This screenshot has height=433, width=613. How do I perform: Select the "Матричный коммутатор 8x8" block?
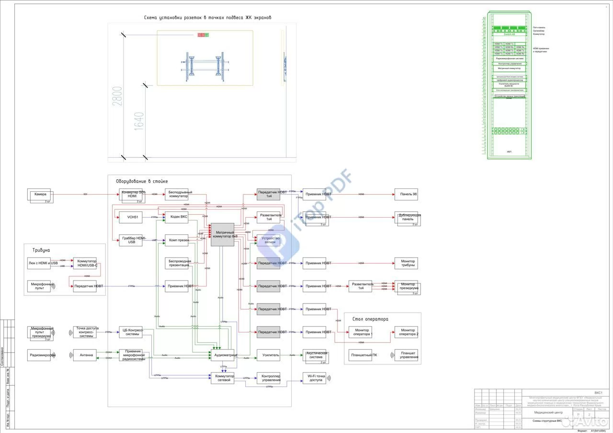tap(223, 234)
